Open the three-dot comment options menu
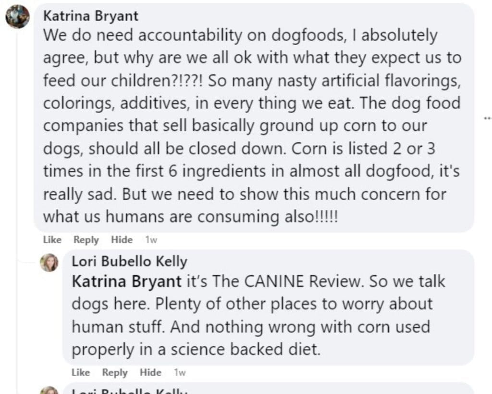Screen dimensions: 492x394 [x=488, y=118]
